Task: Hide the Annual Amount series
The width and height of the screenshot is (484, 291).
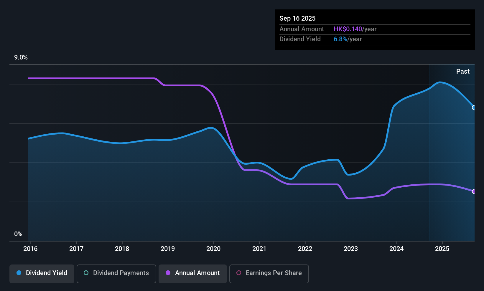Action: click(x=193, y=274)
